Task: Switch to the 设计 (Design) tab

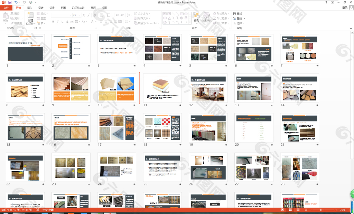Action: [x=41, y=8]
